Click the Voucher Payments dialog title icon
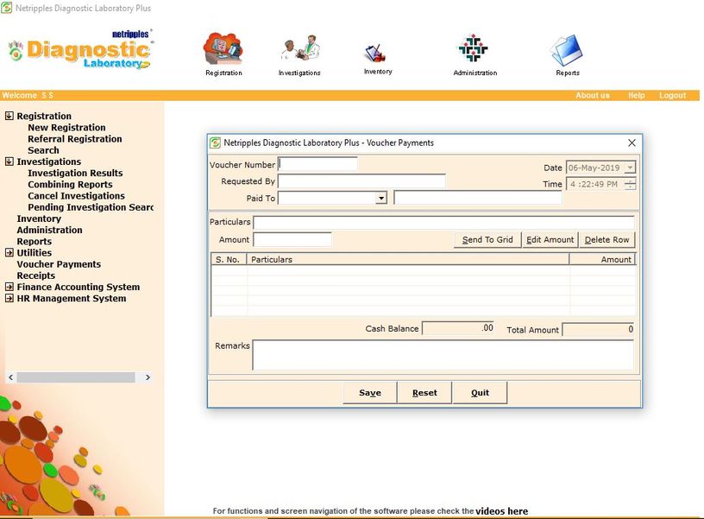The image size is (704, 519). click(x=216, y=142)
